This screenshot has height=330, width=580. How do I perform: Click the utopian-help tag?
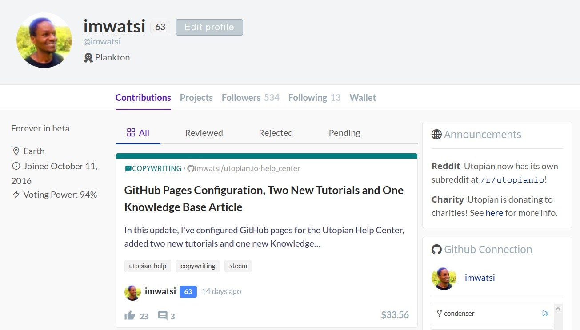pos(148,266)
